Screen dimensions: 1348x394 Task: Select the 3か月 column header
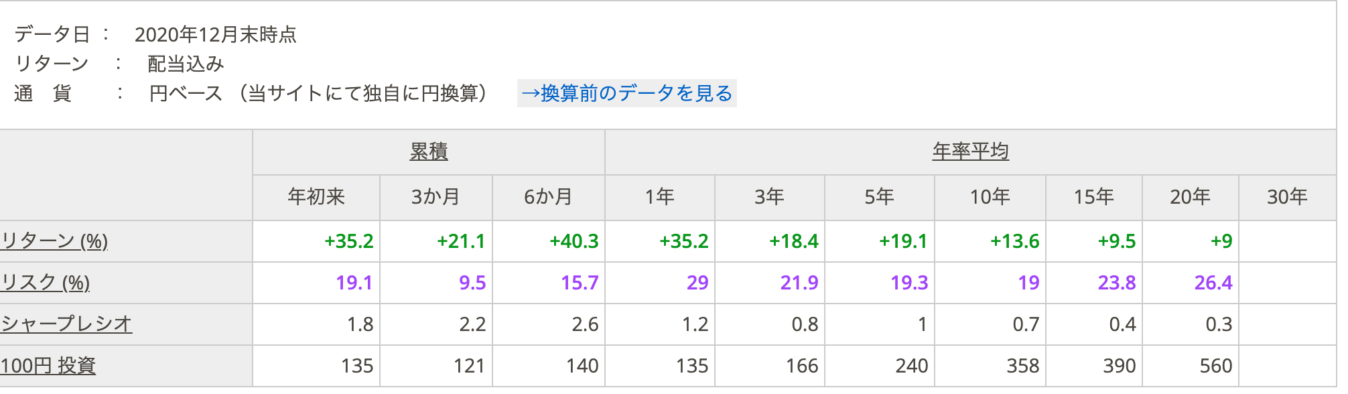click(435, 197)
